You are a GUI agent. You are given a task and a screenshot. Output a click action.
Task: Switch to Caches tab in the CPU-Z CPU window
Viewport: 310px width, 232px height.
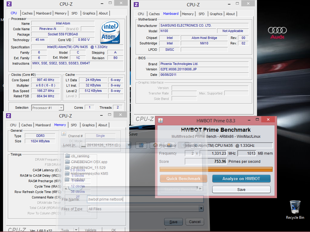pos(27,13)
